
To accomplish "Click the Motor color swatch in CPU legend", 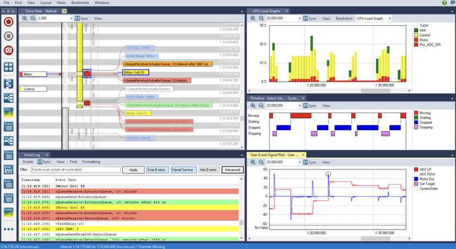I will [x=416, y=40].
